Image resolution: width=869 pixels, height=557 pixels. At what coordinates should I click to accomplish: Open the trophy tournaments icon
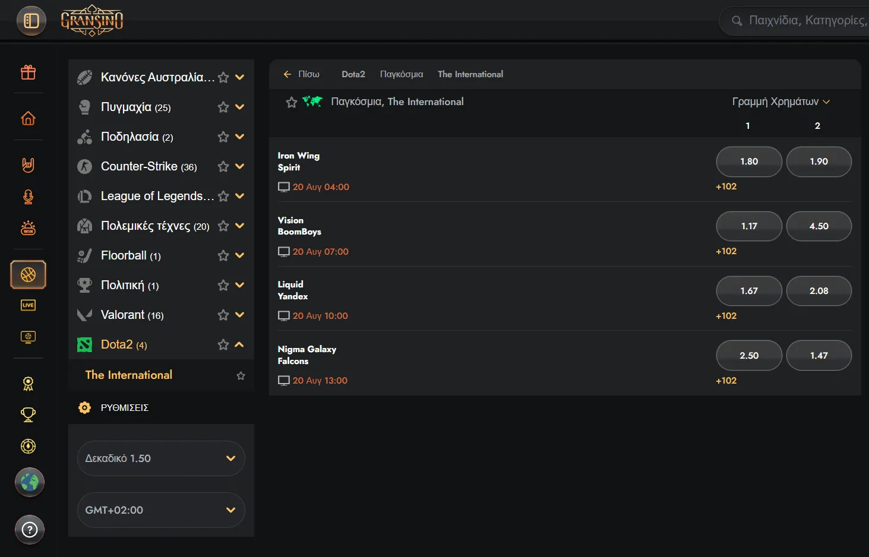tap(28, 414)
